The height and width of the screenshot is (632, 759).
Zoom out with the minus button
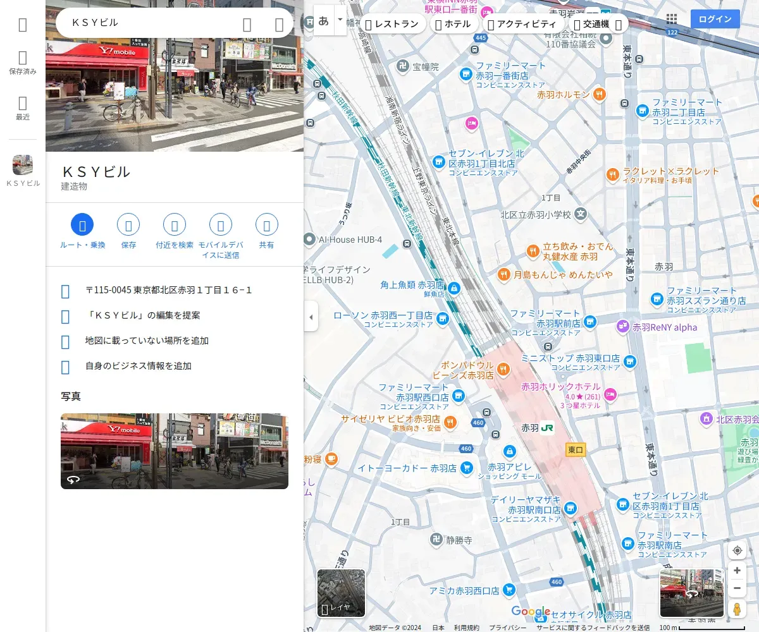pos(737,588)
